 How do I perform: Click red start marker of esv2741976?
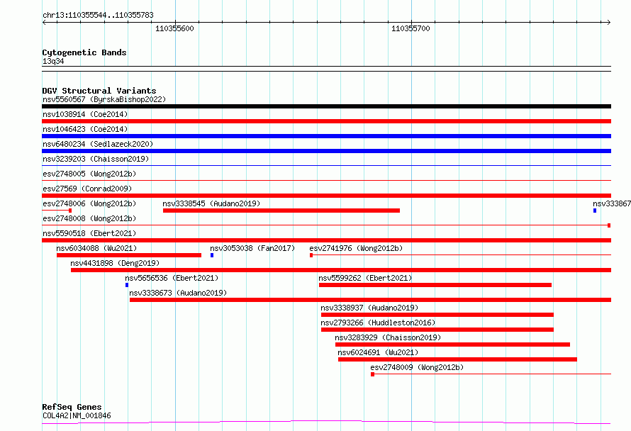(x=311, y=255)
